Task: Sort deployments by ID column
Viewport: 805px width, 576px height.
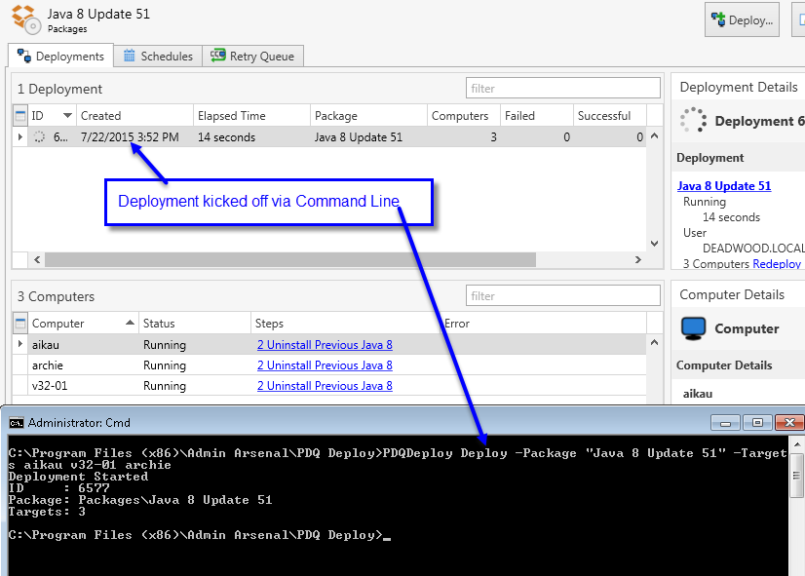Action: (52, 116)
